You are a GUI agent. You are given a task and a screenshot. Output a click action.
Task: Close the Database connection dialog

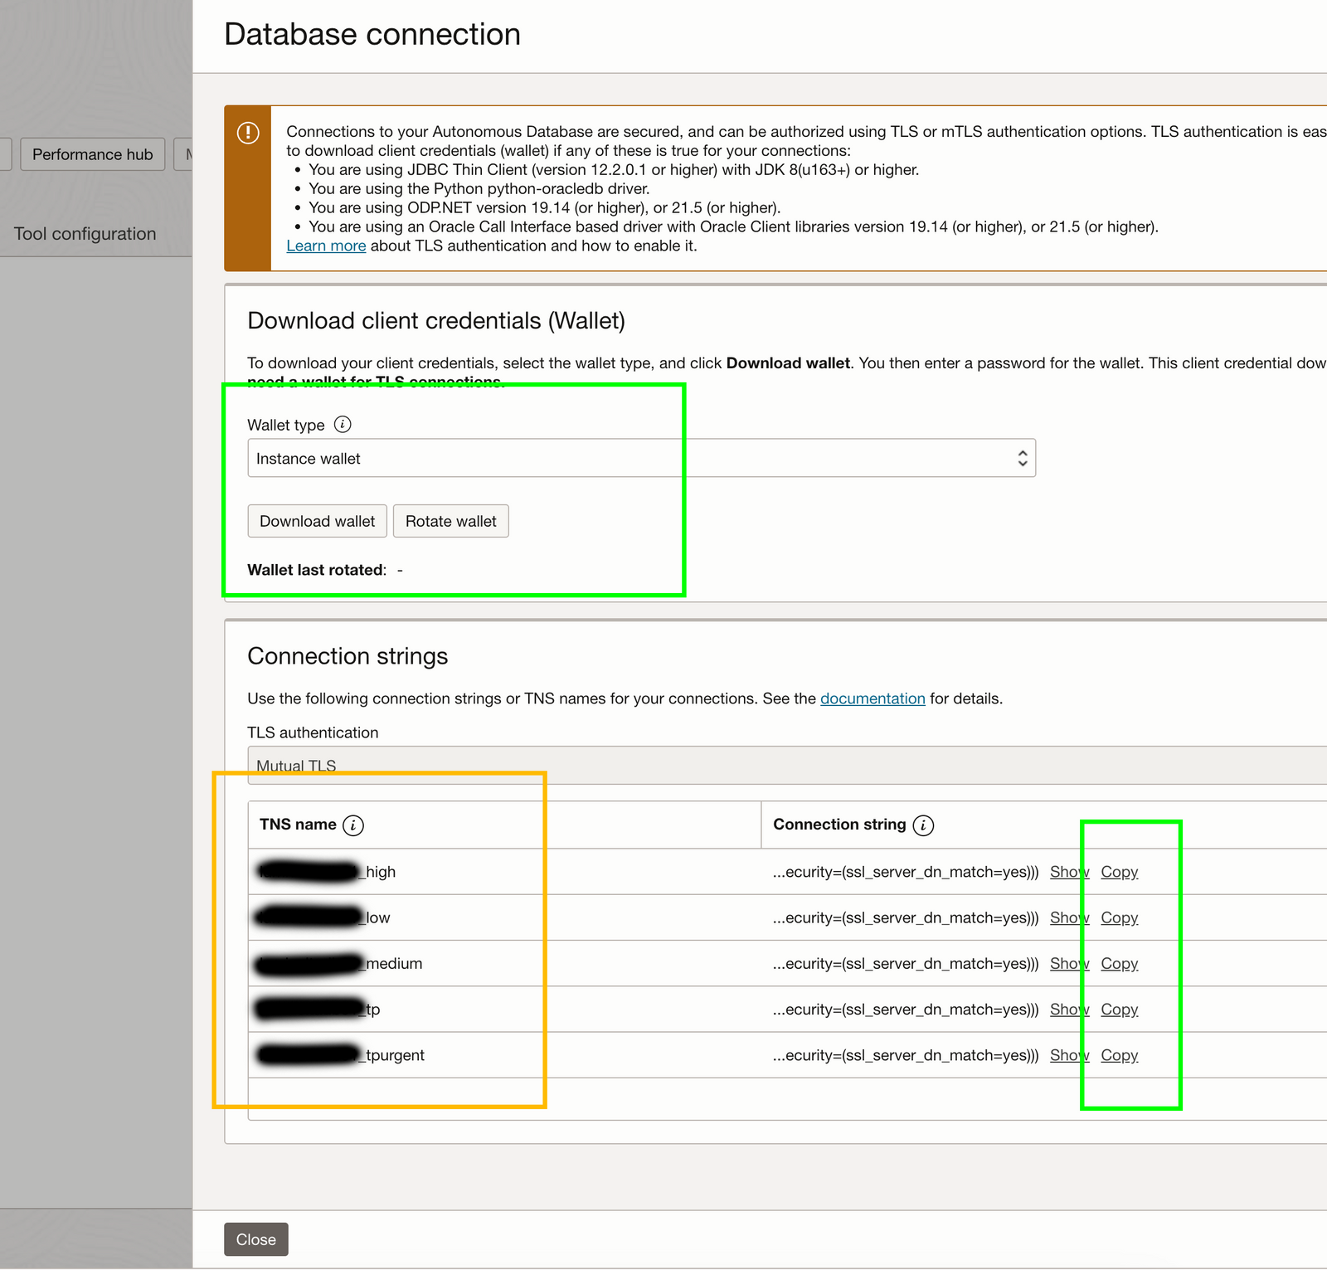255,1239
